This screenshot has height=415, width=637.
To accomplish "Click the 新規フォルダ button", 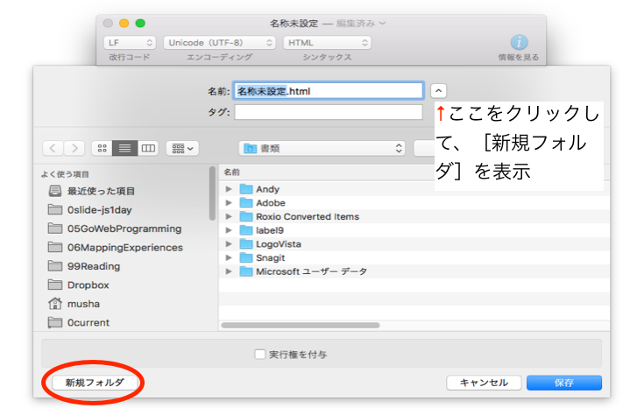I will pos(88,383).
